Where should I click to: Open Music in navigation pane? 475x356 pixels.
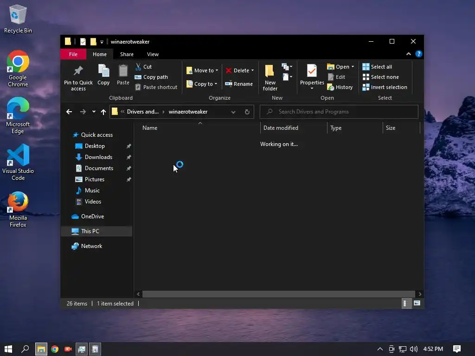(92, 191)
